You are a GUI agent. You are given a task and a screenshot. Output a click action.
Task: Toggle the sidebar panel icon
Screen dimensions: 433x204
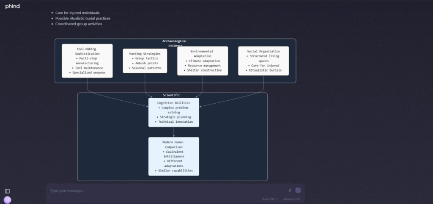pos(7,191)
